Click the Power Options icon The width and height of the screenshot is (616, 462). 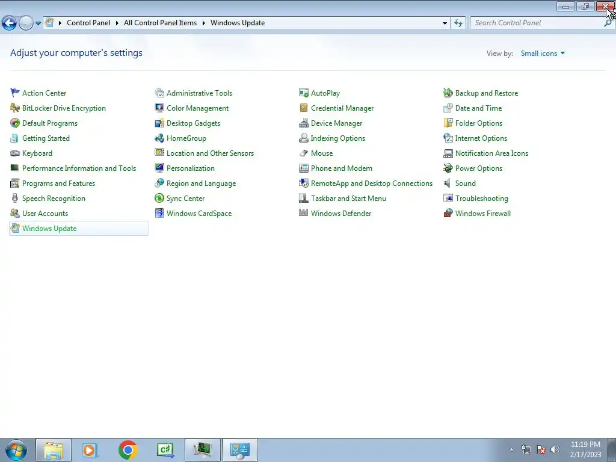[x=448, y=168]
